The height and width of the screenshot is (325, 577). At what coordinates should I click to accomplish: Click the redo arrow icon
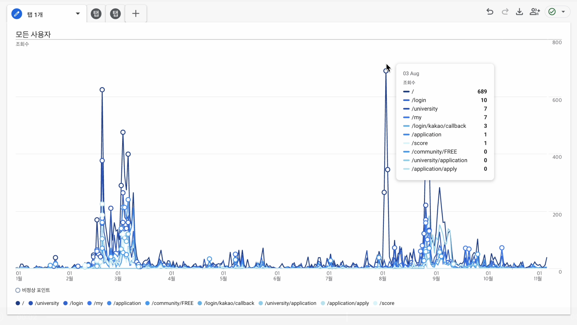(x=505, y=12)
